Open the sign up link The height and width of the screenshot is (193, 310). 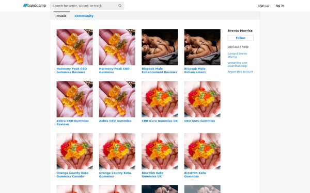(x=263, y=6)
